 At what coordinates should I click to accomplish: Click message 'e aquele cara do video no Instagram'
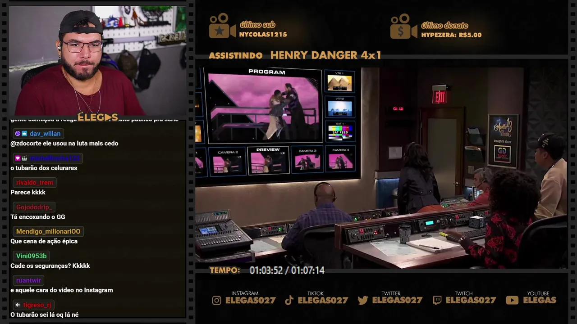tap(62, 290)
